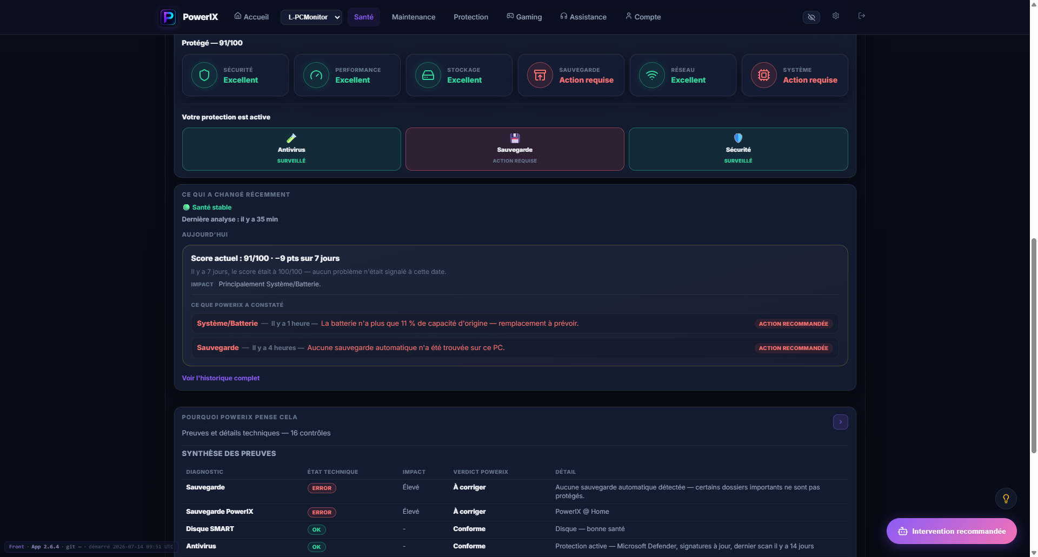Expand the Pourquoi PowerIX pense cela panel

point(840,422)
